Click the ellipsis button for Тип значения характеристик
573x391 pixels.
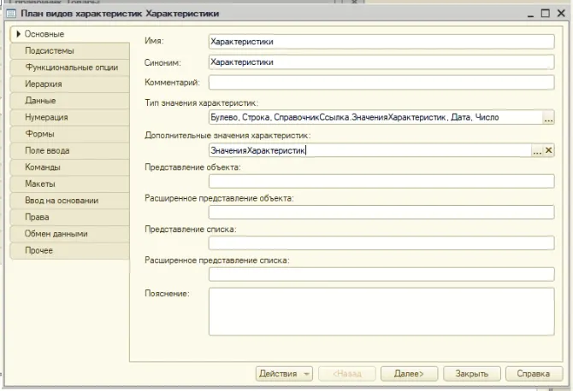(x=548, y=118)
